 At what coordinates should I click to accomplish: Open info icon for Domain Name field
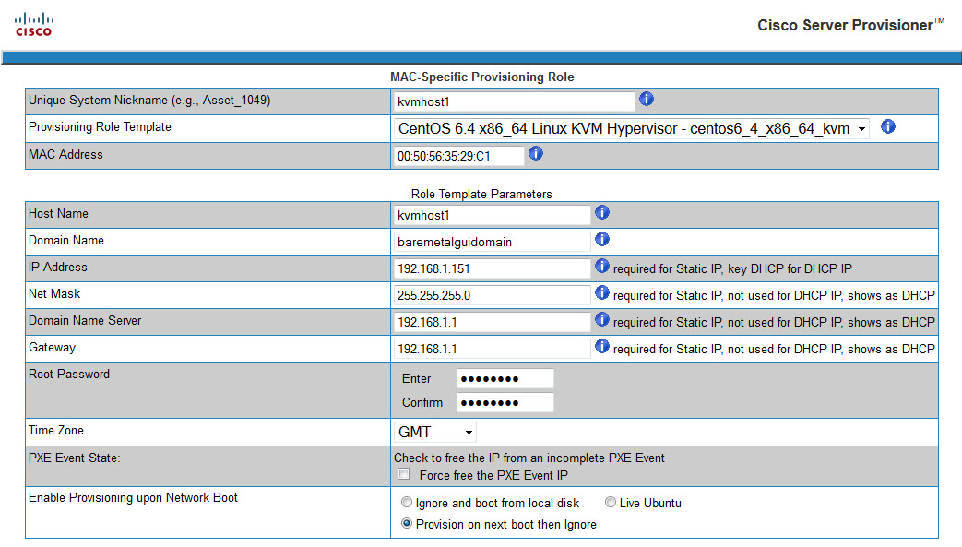click(602, 240)
